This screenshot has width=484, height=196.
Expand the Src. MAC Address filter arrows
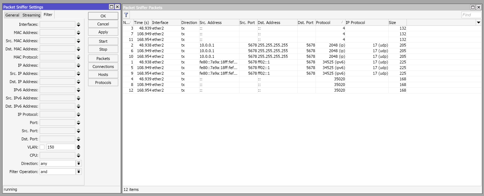[78, 41]
